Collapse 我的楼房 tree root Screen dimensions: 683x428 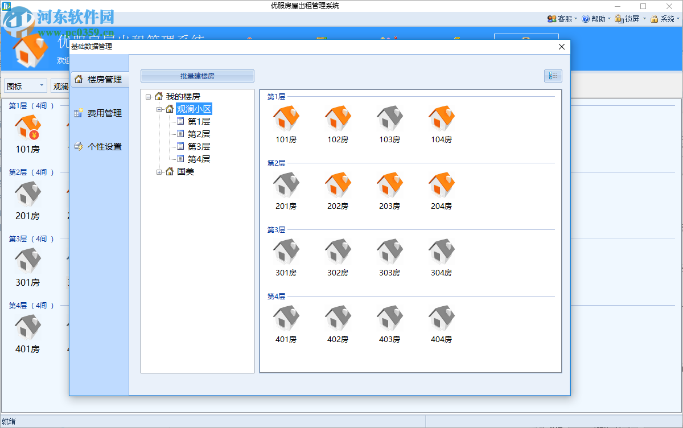[149, 97]
